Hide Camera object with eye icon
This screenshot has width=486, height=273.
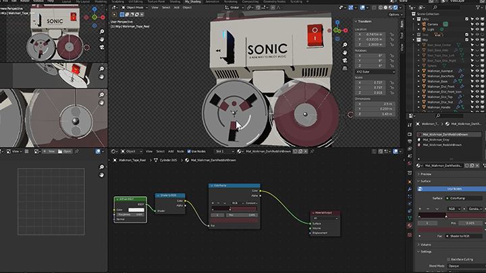(x=477, y=24)
